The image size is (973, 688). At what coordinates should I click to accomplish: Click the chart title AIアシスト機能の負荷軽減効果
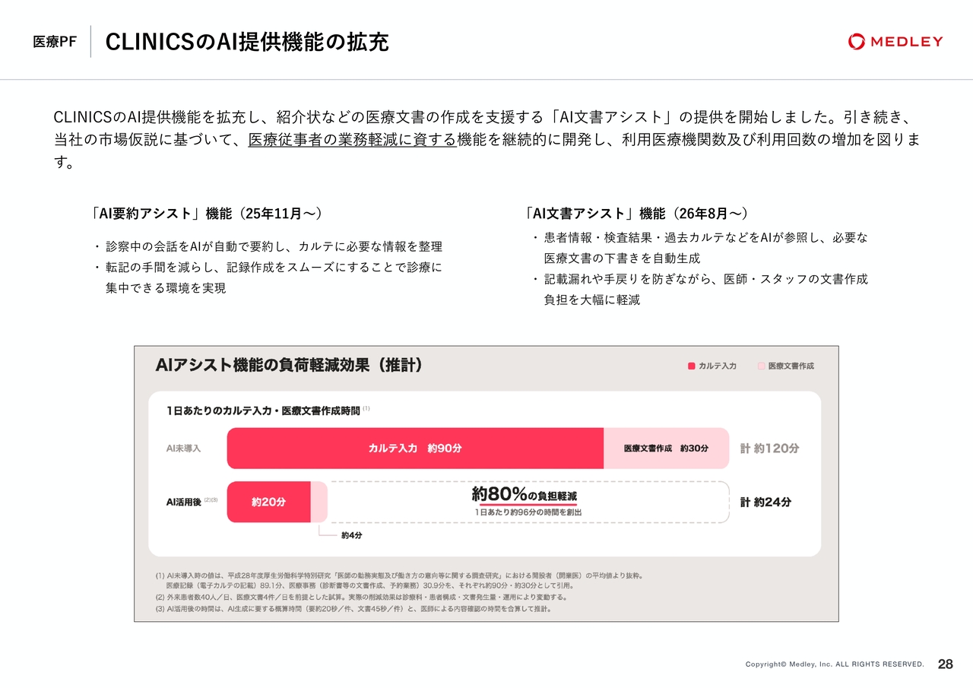(289, 366)
